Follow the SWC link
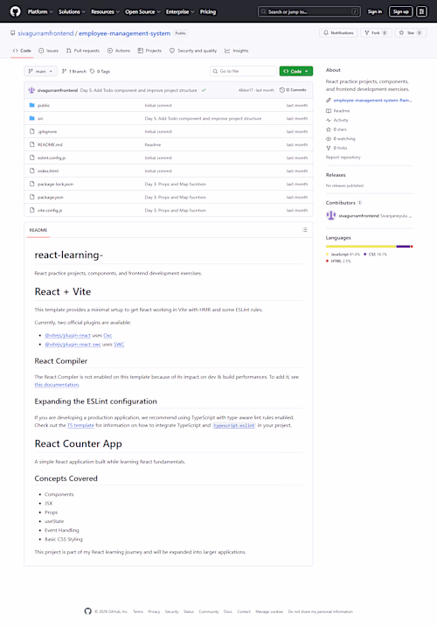 point(119,345)
